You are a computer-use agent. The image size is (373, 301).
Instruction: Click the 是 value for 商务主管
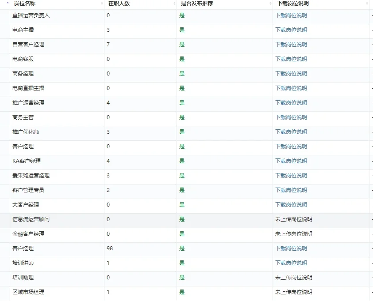point(182,117)
